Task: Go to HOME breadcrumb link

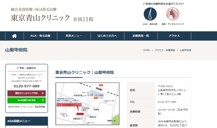Action: (x=146, y=50)
